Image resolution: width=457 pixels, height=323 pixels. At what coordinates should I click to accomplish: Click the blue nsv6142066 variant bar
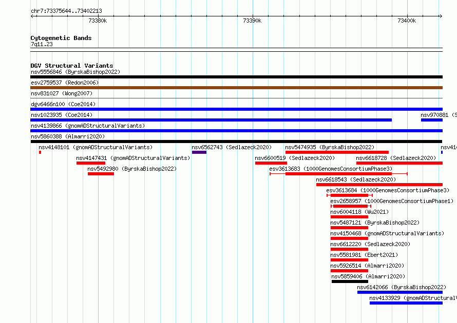(400, 292)
